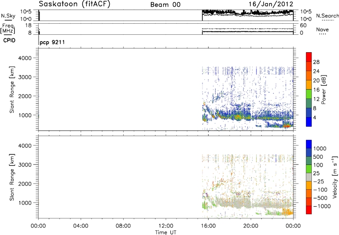Click the gray near-zero velocity swatch
Screen dimensions: 339x235
click(309, 177)
